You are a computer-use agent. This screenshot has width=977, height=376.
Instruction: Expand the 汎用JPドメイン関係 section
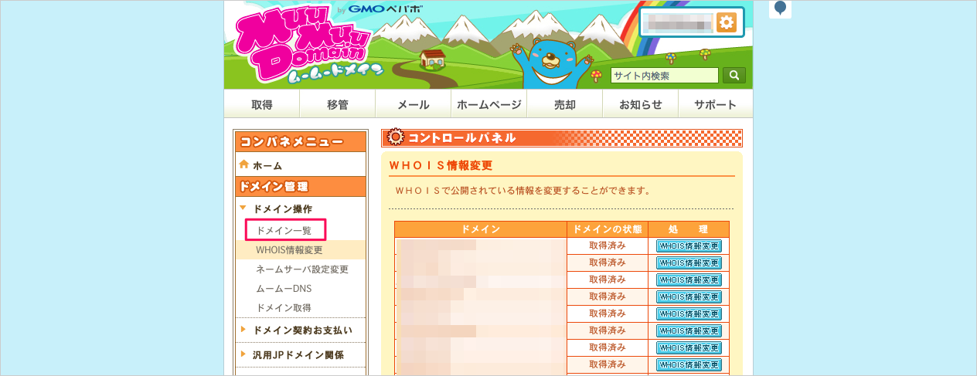click(x=300, y=355)
